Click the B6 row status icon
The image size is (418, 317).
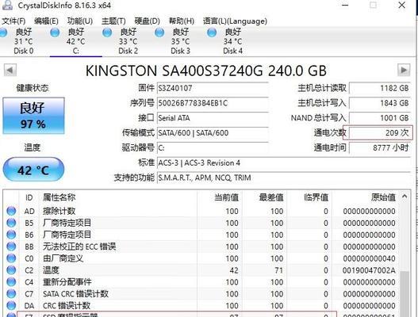click(11, 235)
